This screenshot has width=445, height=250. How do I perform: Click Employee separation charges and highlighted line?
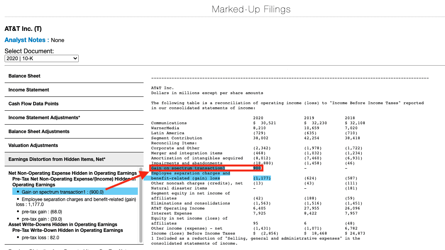click(x=190, y=173)
